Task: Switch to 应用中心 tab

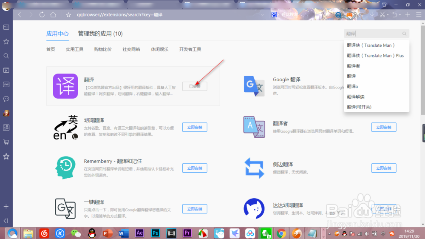Action: point(57,34)
